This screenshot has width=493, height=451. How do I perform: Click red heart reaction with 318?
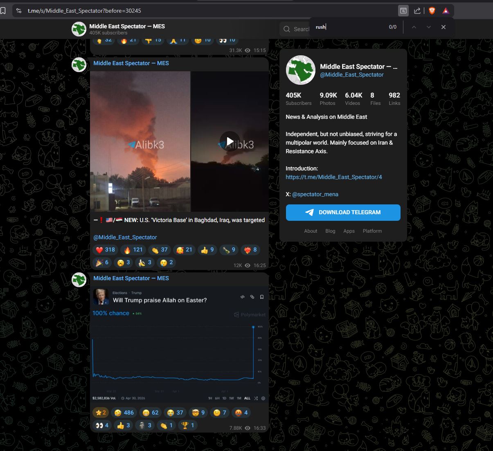pyautogui.click(x=106, y=249)
